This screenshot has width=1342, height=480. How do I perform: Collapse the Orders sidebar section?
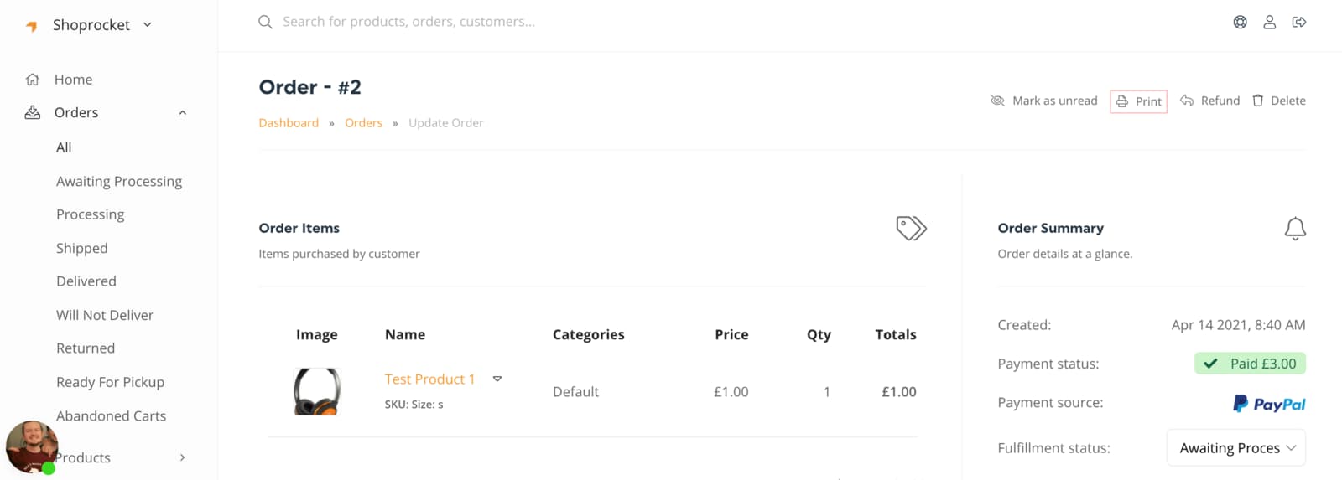[x=182, y=113]
